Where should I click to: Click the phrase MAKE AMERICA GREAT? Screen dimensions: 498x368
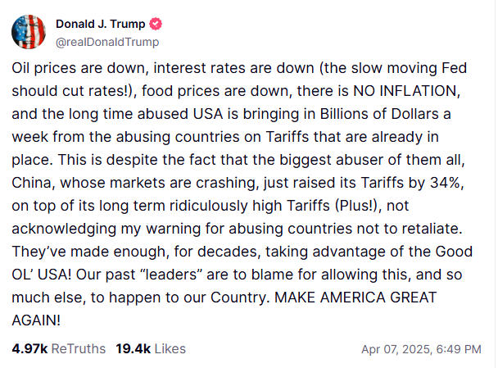(x=355, y=298)
